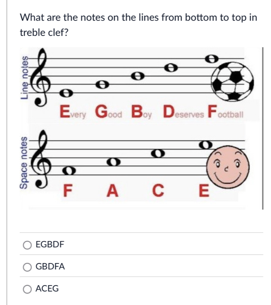The height and width of the screenshot is (305, 271).
Task: Click the red letter 'F' below the staff
Action: pyautogui.click(x=69, y=190)
